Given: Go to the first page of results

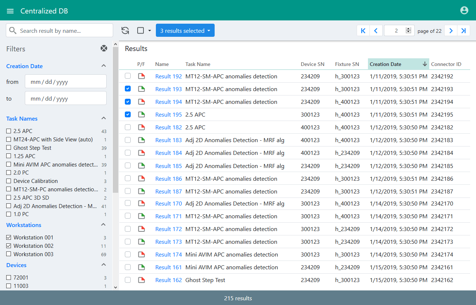Looking at the screenshot, I should click(x=363, y=31).
